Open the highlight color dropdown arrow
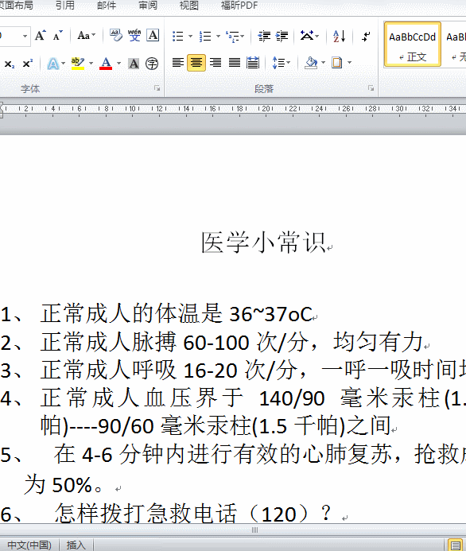The height and width of the screenshot is (551, 466). click(x=91, y=64)
